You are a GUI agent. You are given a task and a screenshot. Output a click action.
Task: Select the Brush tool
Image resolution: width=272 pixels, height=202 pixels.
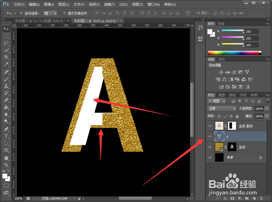coord(6,79)
